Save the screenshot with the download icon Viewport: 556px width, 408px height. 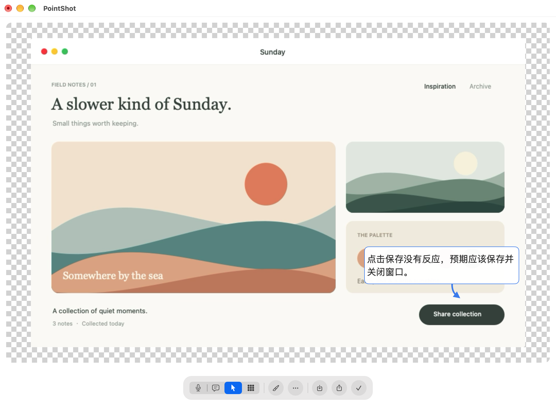tap(320, 388)
